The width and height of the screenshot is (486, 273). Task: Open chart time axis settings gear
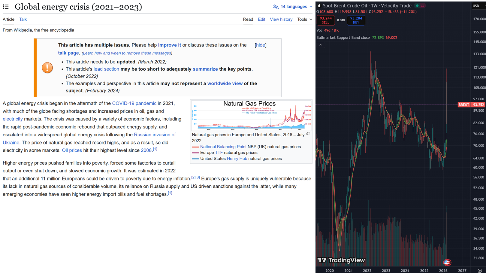(x=480, y=271)
